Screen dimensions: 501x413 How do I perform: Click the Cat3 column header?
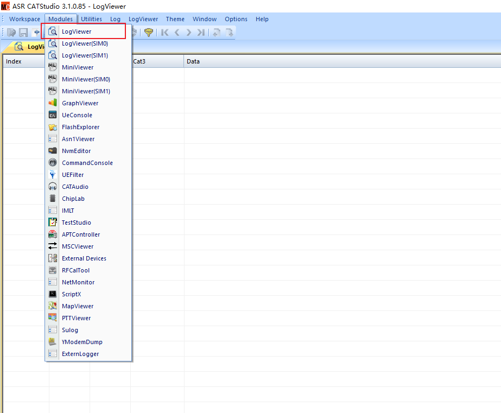point(157,61)
